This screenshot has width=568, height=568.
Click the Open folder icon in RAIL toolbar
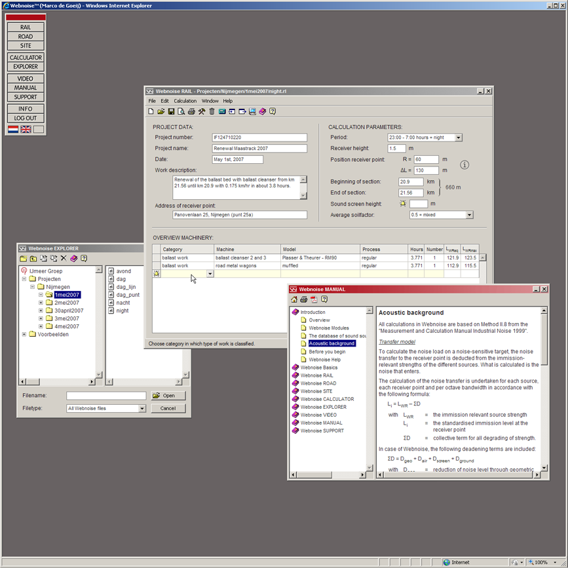tap(161, 111)
